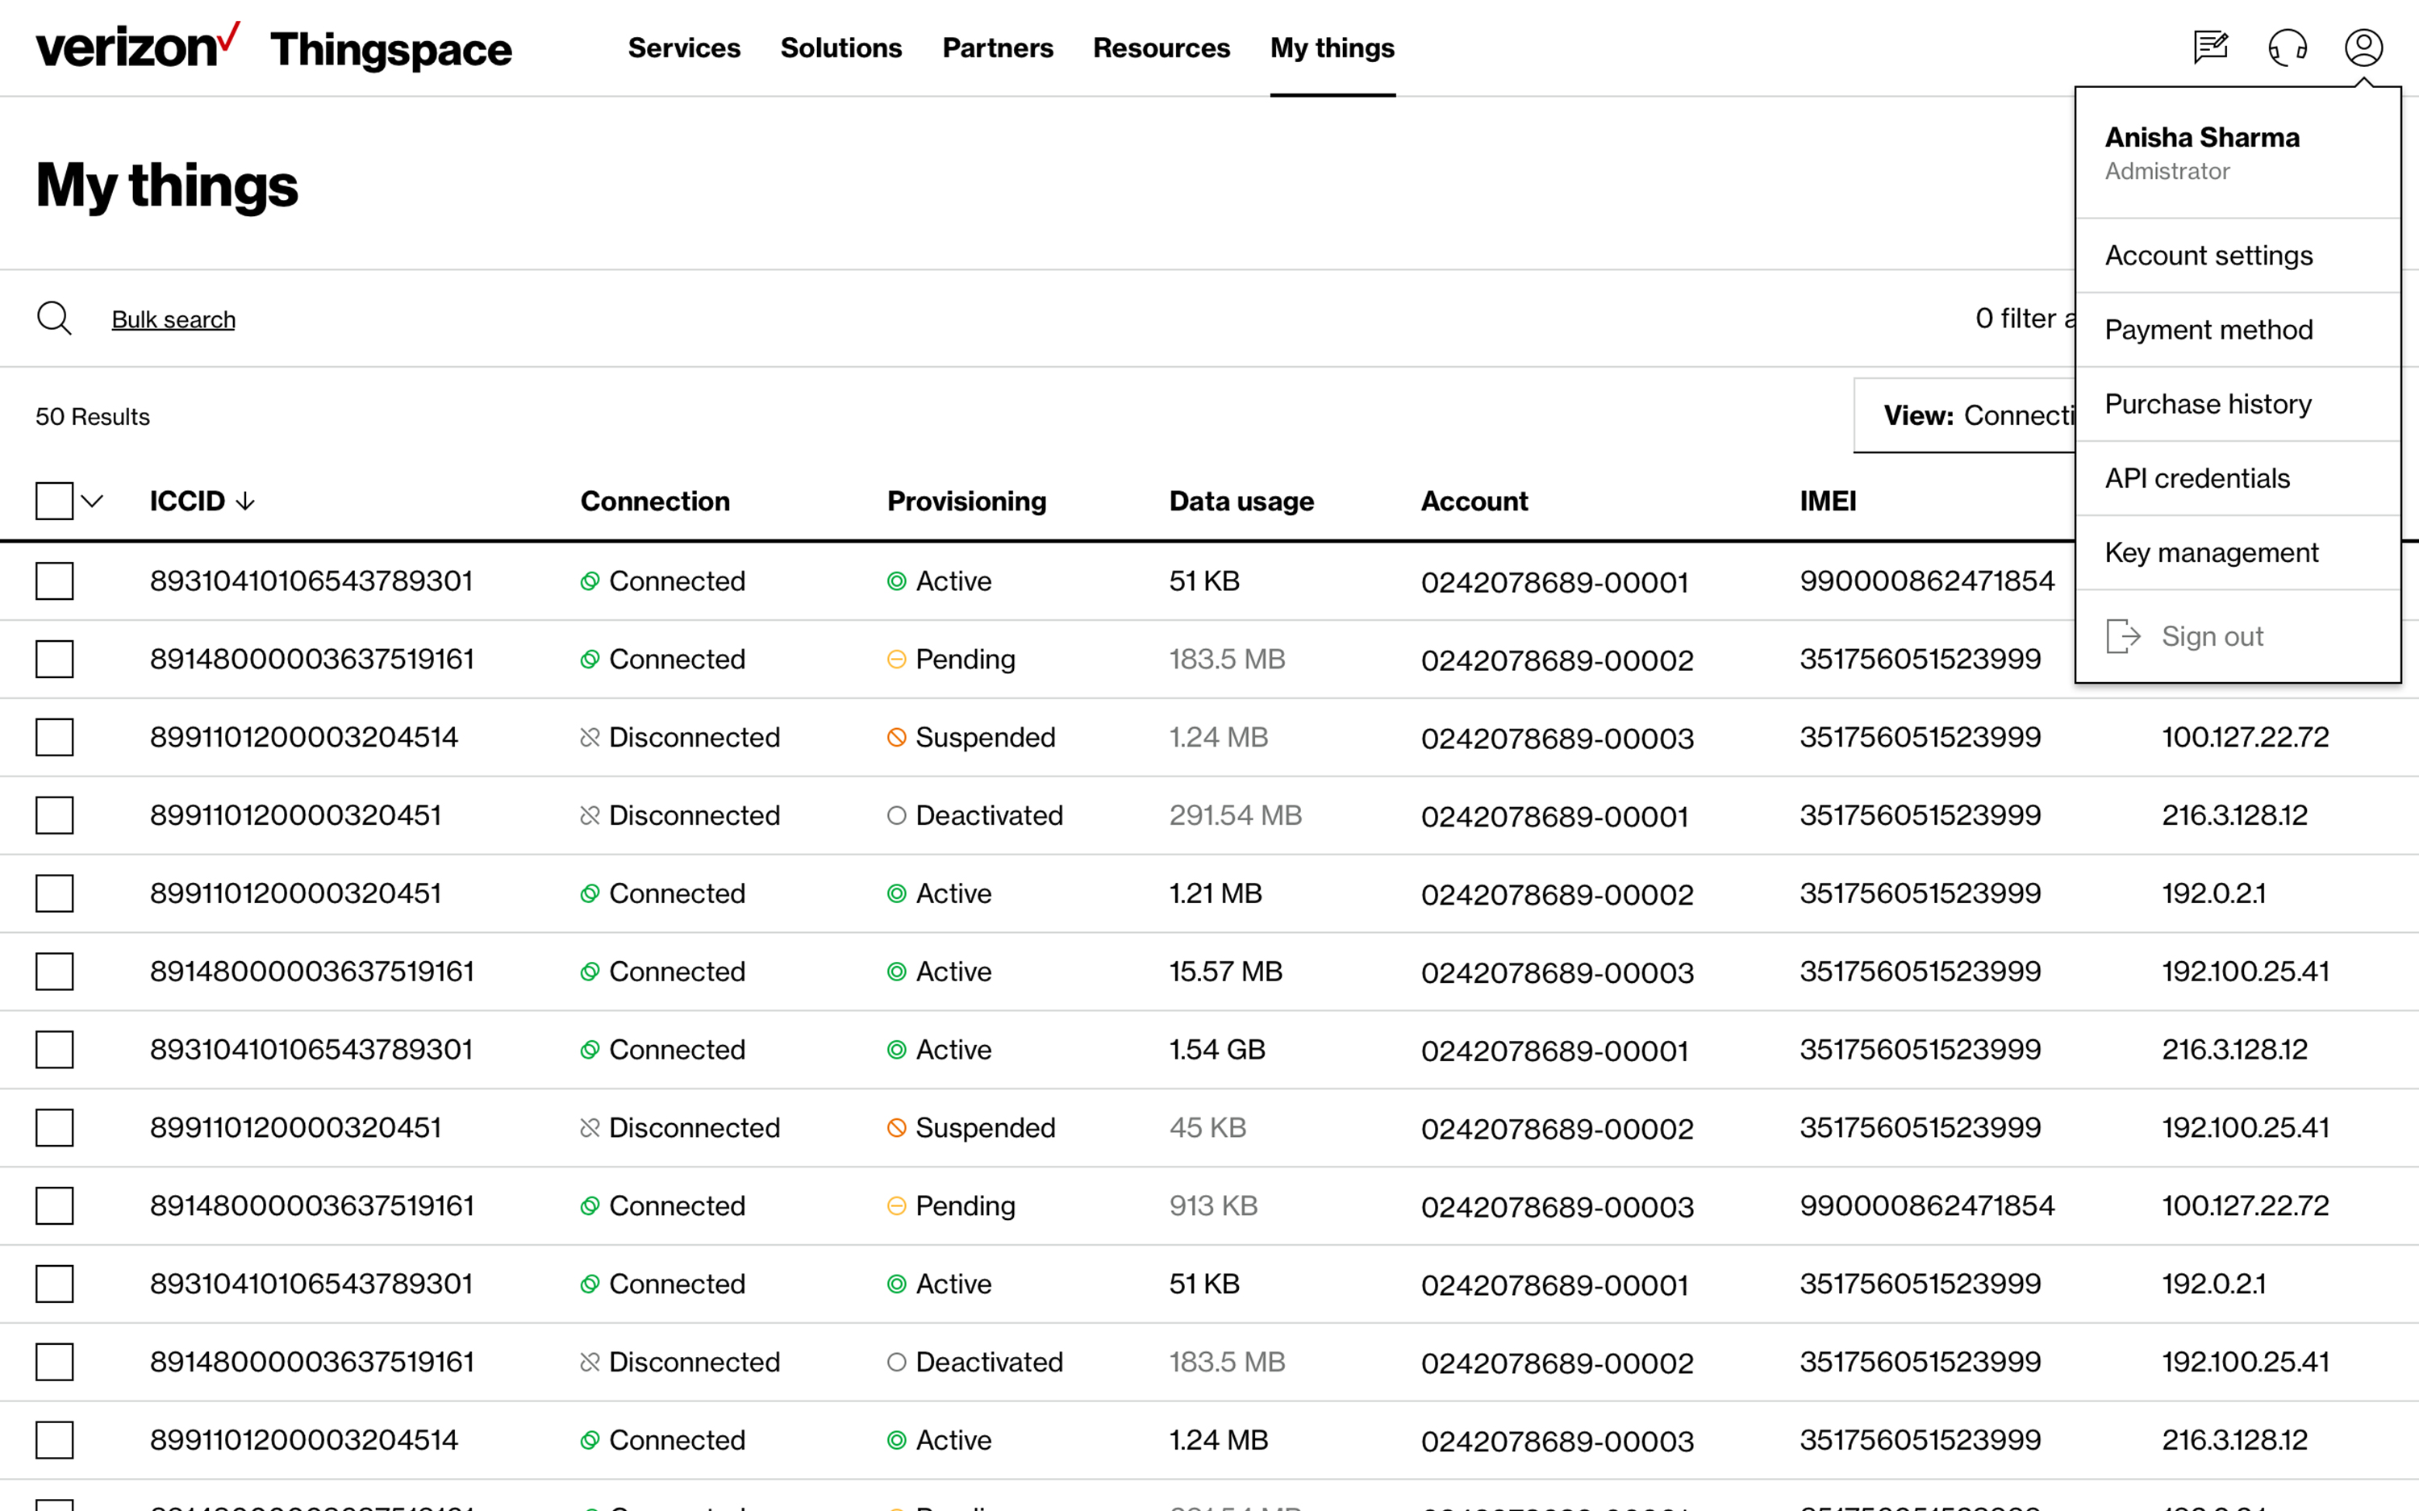This screenshot has width=2419, height=1511.
Task: Select the checkbox for the 1.54 GB row
Action: point(54,1049)
